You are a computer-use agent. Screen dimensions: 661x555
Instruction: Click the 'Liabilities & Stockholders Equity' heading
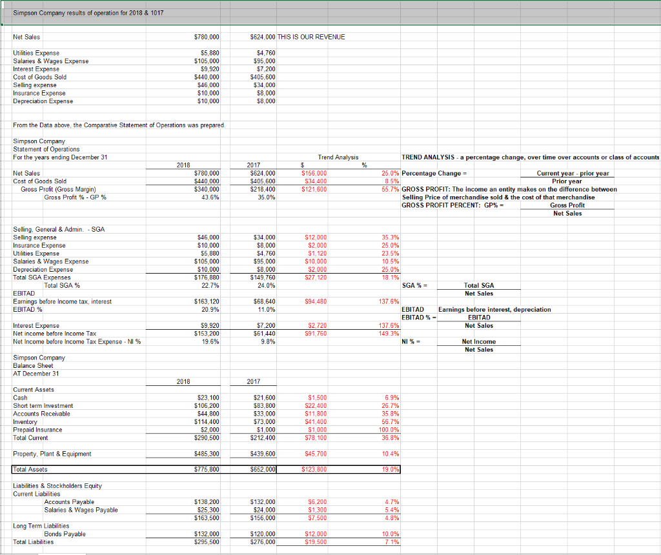point(57,486)
